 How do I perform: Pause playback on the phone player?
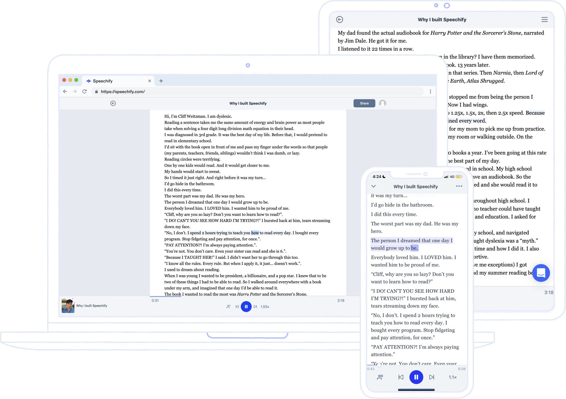click(416, 377)
